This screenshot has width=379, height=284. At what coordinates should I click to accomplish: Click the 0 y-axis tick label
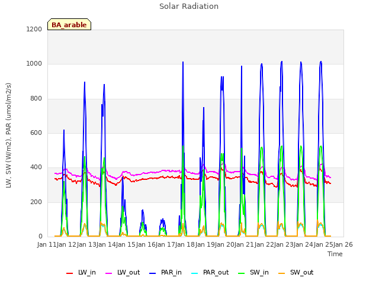click(40, 236)
